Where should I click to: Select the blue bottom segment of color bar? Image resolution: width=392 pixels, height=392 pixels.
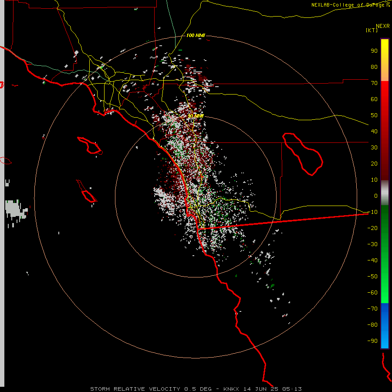[385, 325]
